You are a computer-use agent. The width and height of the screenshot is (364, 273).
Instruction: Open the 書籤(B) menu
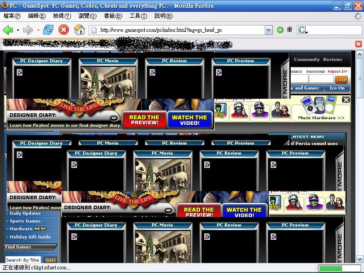coord(113,16)
